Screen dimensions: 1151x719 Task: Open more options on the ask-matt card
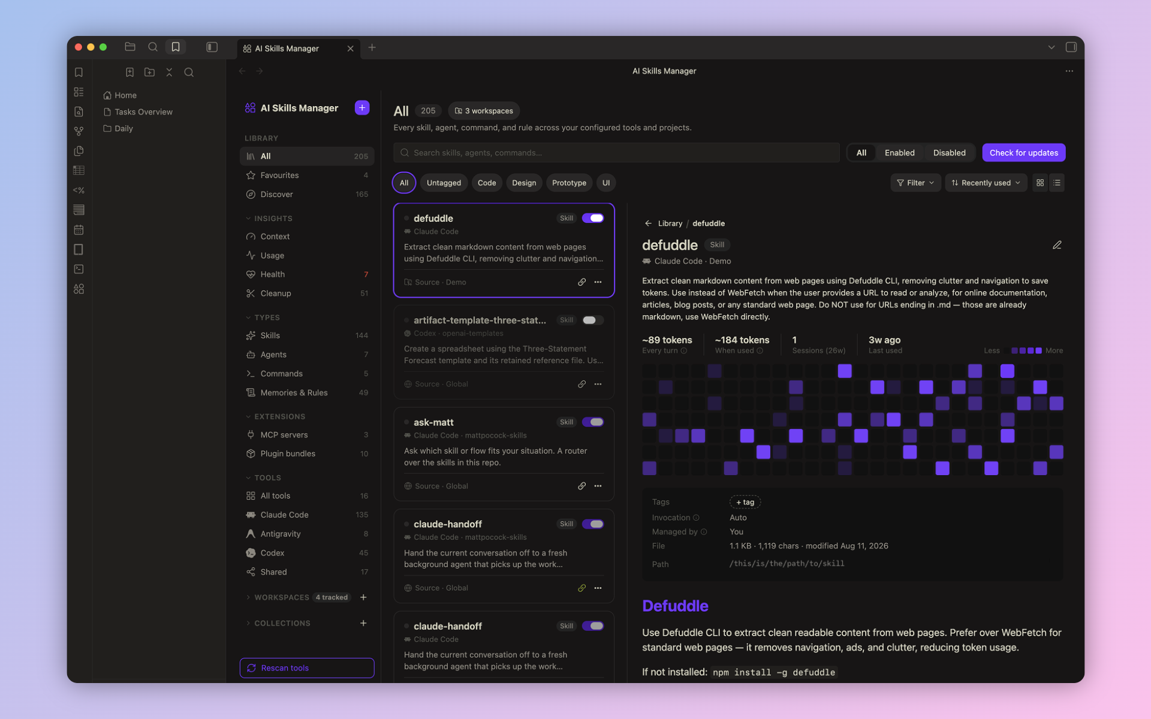click(598, 486)
